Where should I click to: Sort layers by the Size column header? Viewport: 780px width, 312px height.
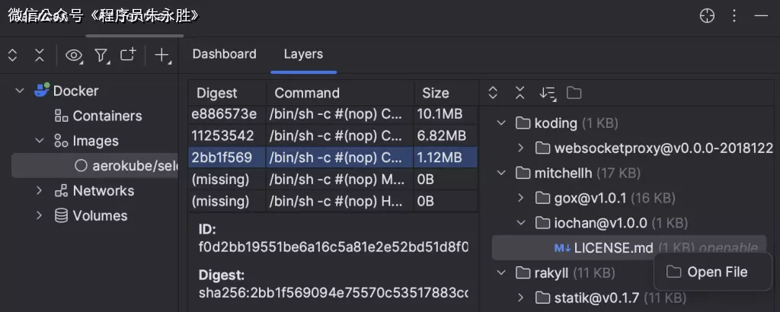[436, 93]
